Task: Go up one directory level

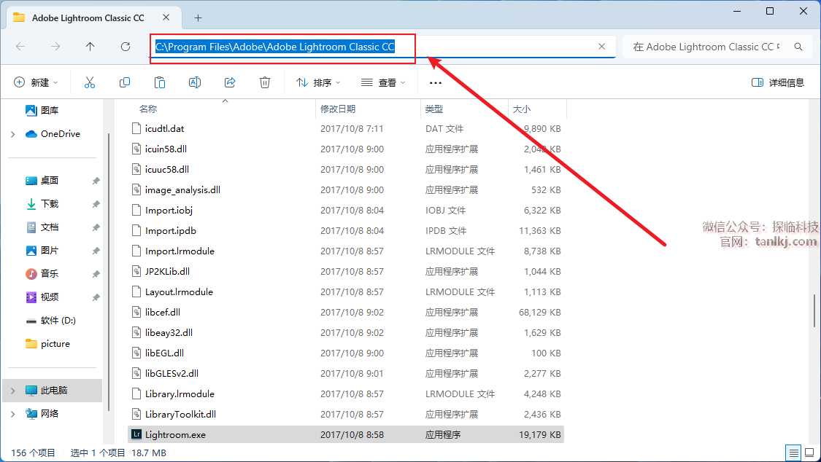Action: tap(90, 47)
